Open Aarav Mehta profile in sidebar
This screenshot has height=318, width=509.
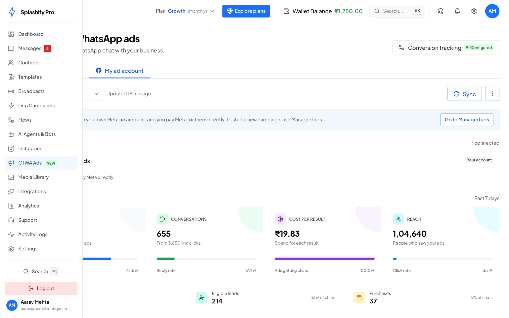click(x=41, y=305)
